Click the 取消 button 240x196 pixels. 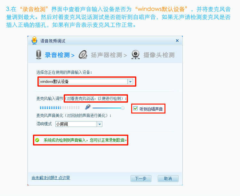point(168,178)
